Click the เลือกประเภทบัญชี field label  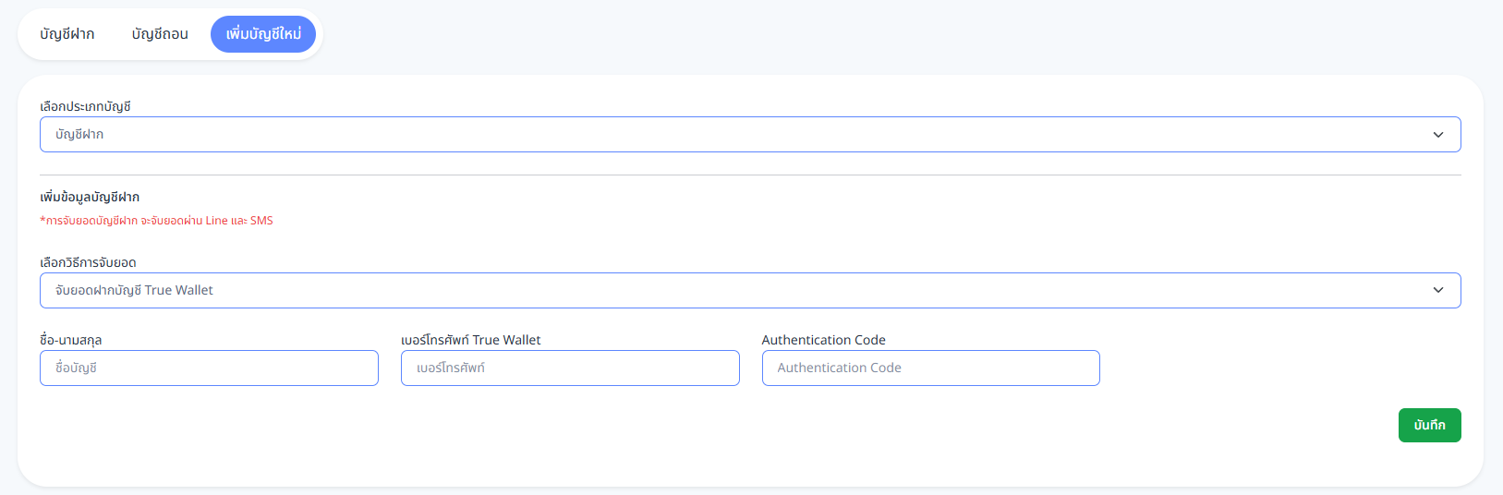click(x=85, y=106)
